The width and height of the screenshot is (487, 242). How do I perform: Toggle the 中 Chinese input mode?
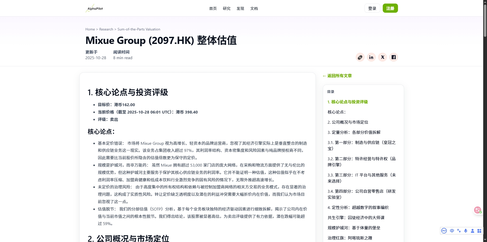[x=452, y=231]
